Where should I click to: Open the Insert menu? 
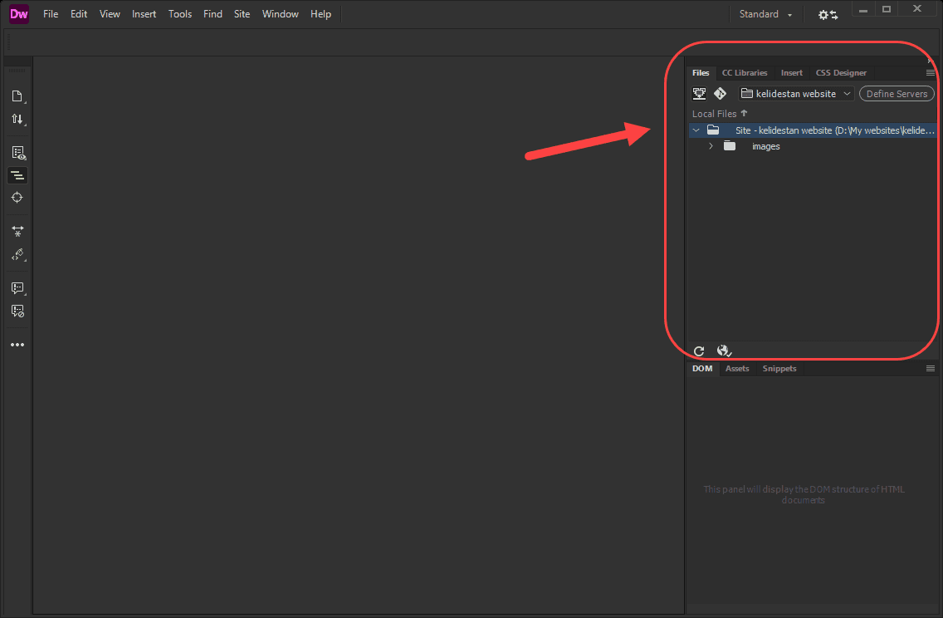pyautogui.click(x=144, y=14)
